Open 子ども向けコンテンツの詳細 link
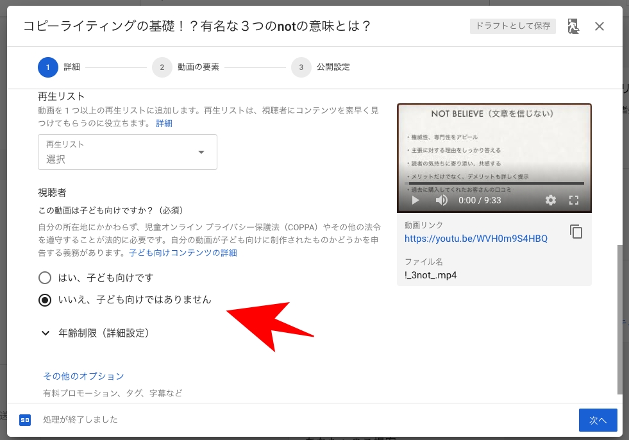The width and height of the screenshot is (629, 440). (184, 253)
